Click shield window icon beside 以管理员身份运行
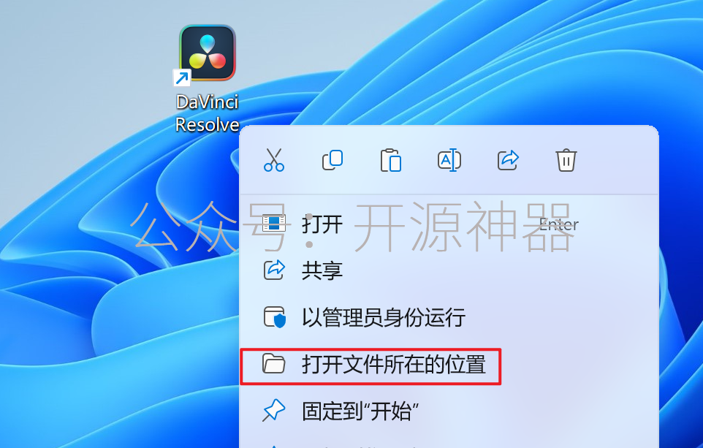 click(274, 317)
